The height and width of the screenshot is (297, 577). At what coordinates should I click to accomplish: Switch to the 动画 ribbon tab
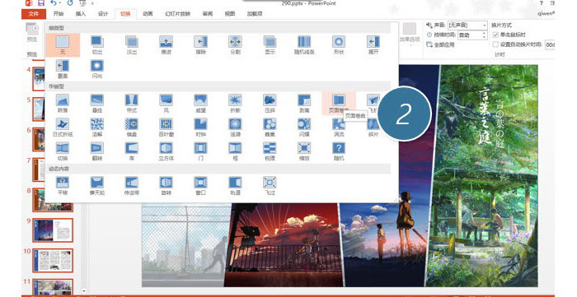click(x=148, y=14)
